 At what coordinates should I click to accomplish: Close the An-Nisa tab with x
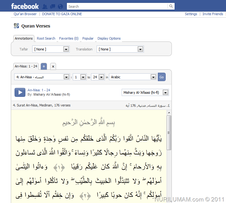coord(53,67)
